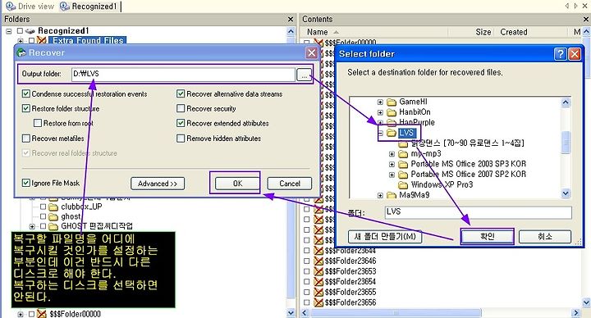The width and height of the screenshot is (591, 318).
Task: Expand the GHOST 편집씨디작업 folder
Action: point(32,226)
